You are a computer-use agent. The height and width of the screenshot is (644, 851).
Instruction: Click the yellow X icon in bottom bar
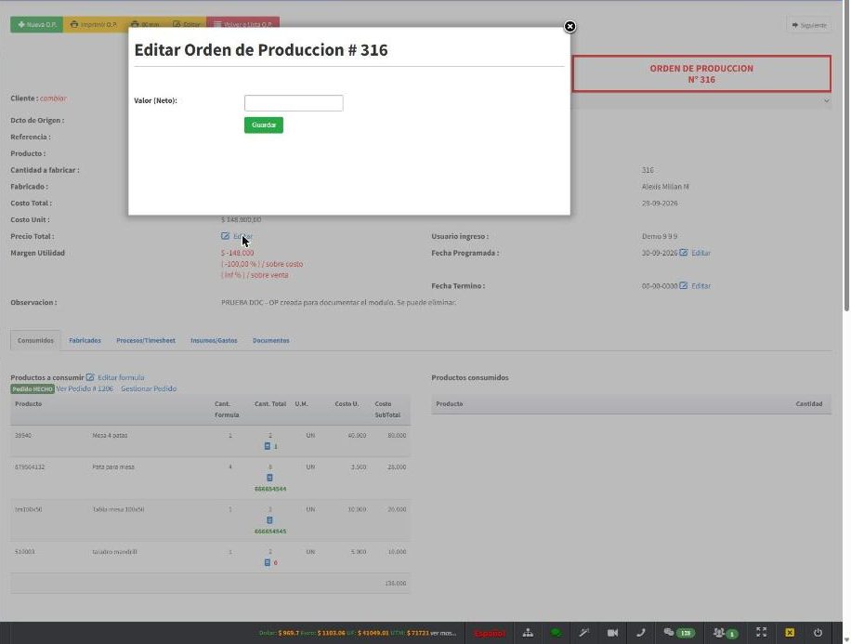pos(790,633)
